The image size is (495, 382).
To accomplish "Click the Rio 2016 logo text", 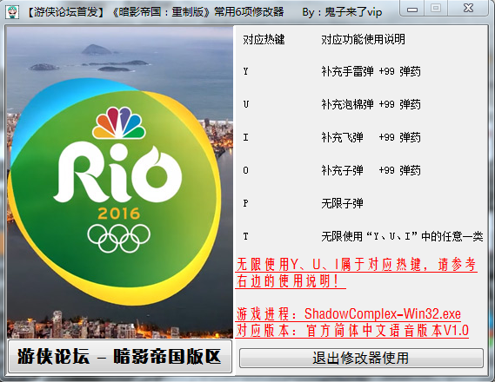I will tap(117, 174).
